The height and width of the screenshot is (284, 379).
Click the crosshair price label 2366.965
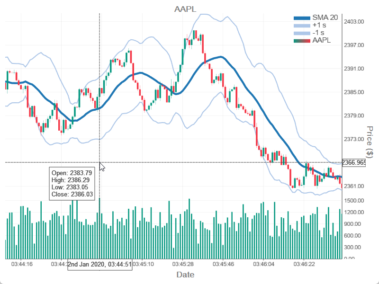(354, 162)
